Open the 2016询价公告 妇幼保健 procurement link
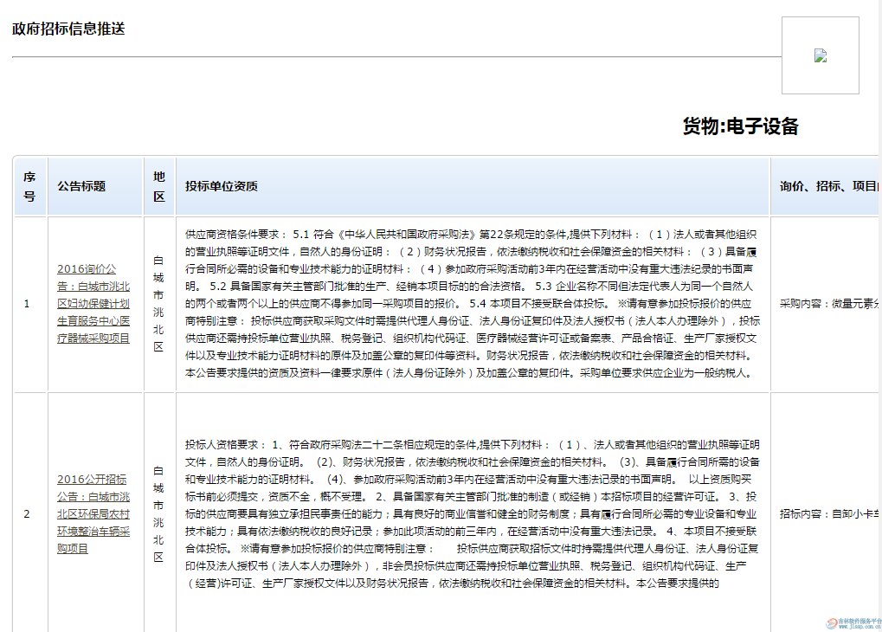This screenshot has height=632, width=882. click(x=93, y=303)
